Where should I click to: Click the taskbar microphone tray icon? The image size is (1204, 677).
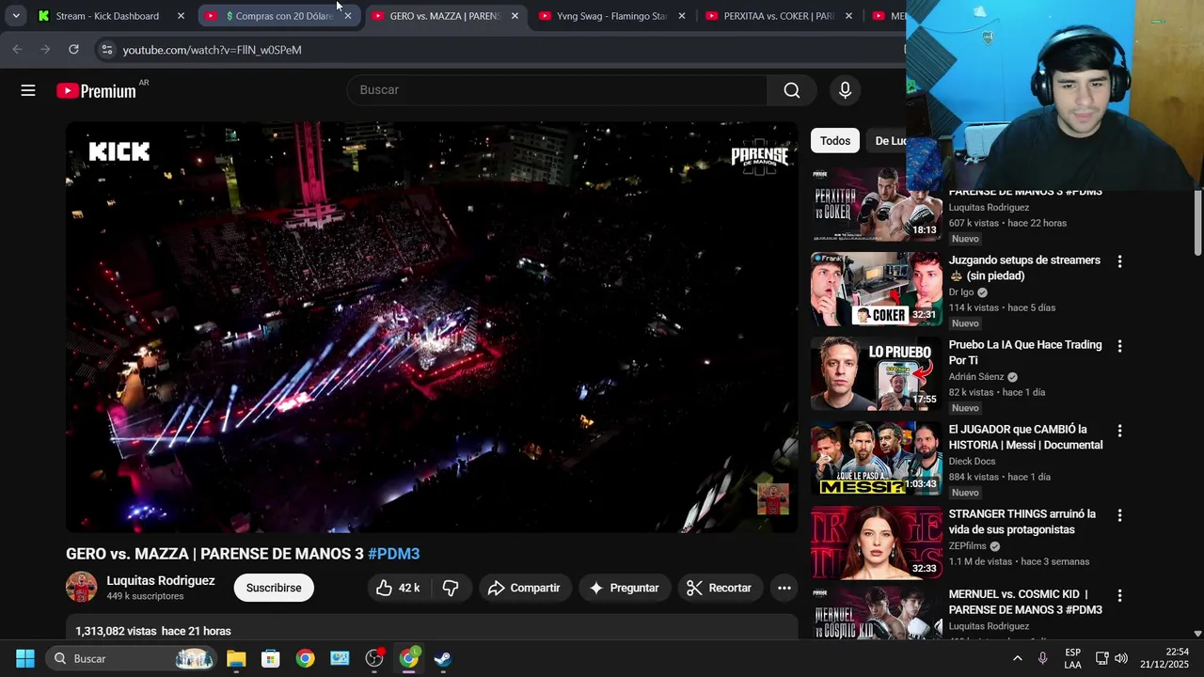[1042, 658]
